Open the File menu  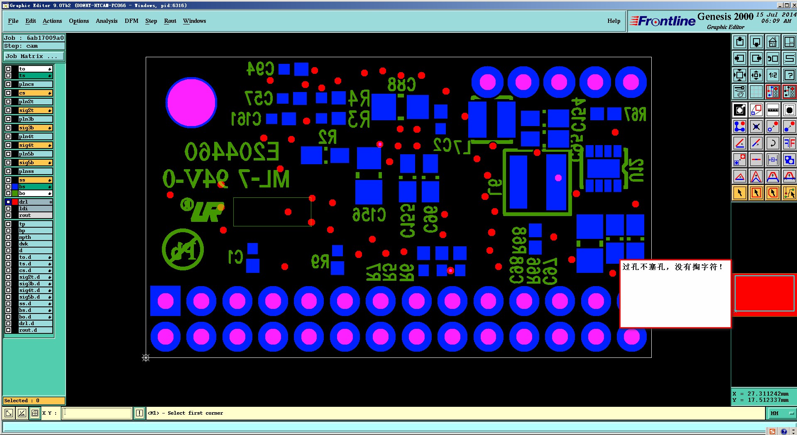coord(13,21)
